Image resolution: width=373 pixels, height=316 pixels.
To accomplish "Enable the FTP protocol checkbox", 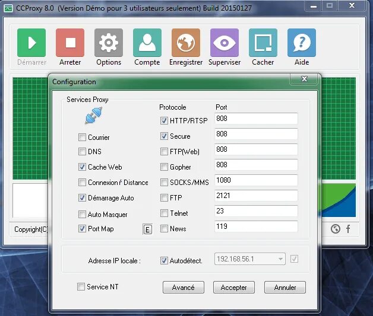I will tap(164, 198).
